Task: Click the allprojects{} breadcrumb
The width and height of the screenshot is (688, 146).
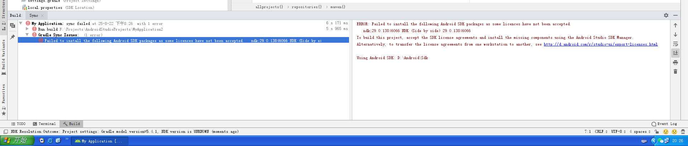Action: pos(269,7)
